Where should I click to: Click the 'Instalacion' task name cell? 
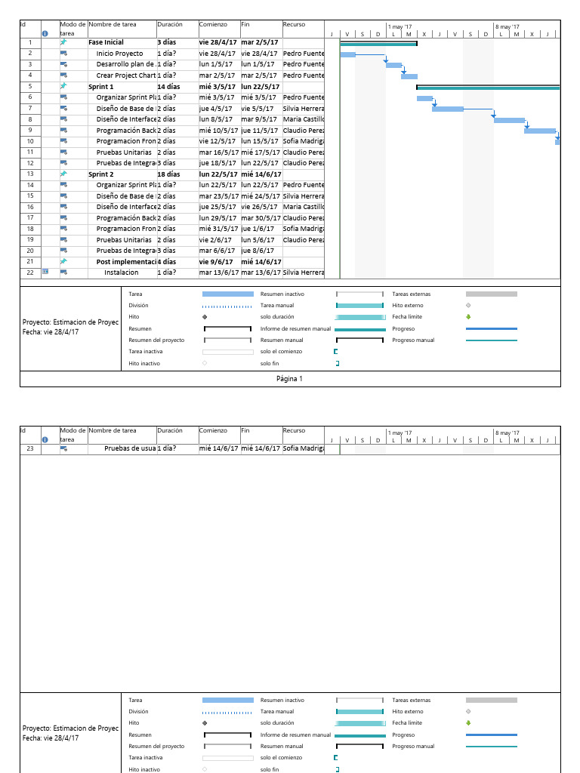pos(122,272)
